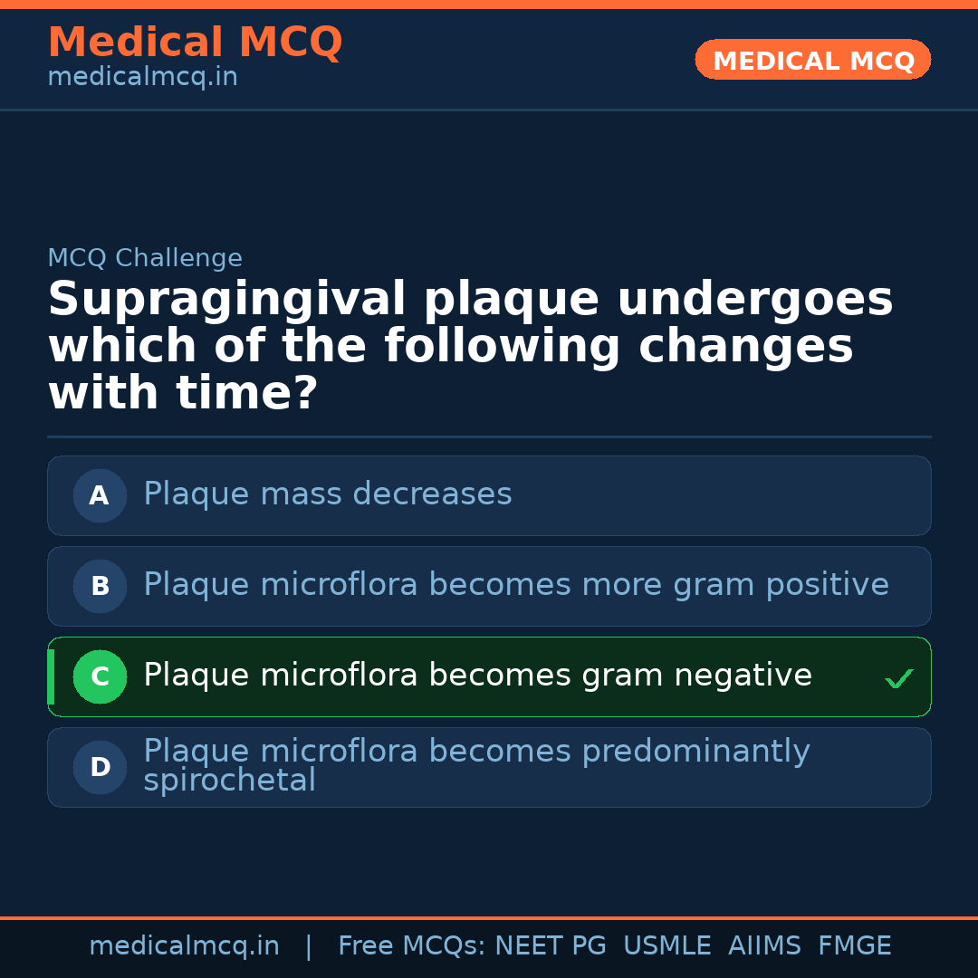Click FMGE in the footer
The height and width of the screenshot is (978, 978).
(x=854, y=946)
